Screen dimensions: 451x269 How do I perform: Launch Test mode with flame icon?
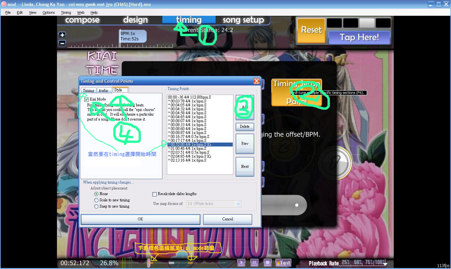click(283, 262)
